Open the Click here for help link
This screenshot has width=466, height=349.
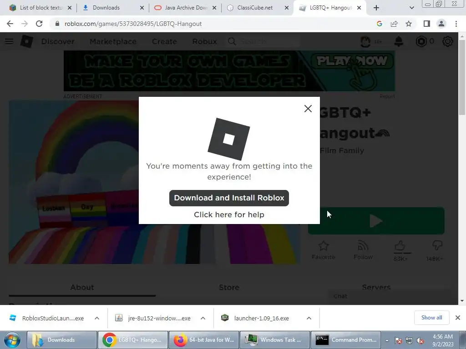coord(229,214)
